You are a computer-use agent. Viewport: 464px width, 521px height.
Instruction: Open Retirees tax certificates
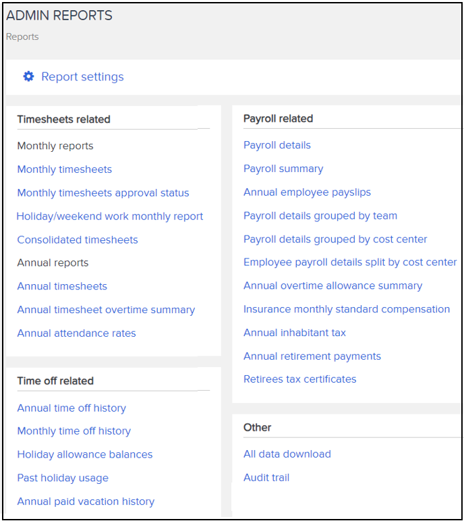pyautogui.click(x=300, y=379)
